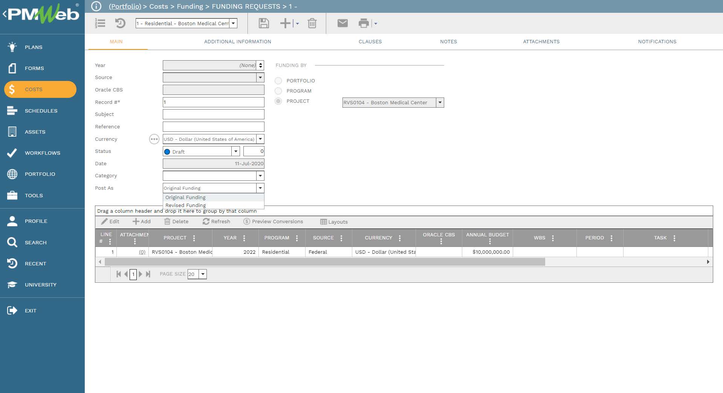Open PROJECT column options menu
This screenshot has width=723, height=393.
[x=194, y=238]
